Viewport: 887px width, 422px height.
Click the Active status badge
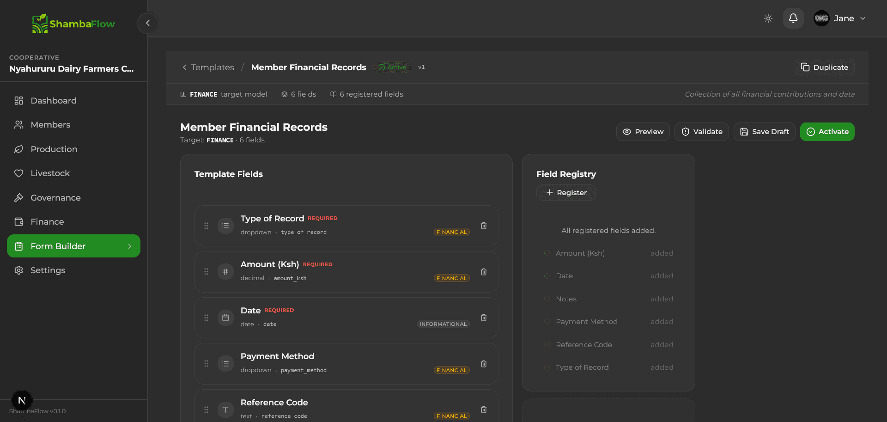click(392, 67)
